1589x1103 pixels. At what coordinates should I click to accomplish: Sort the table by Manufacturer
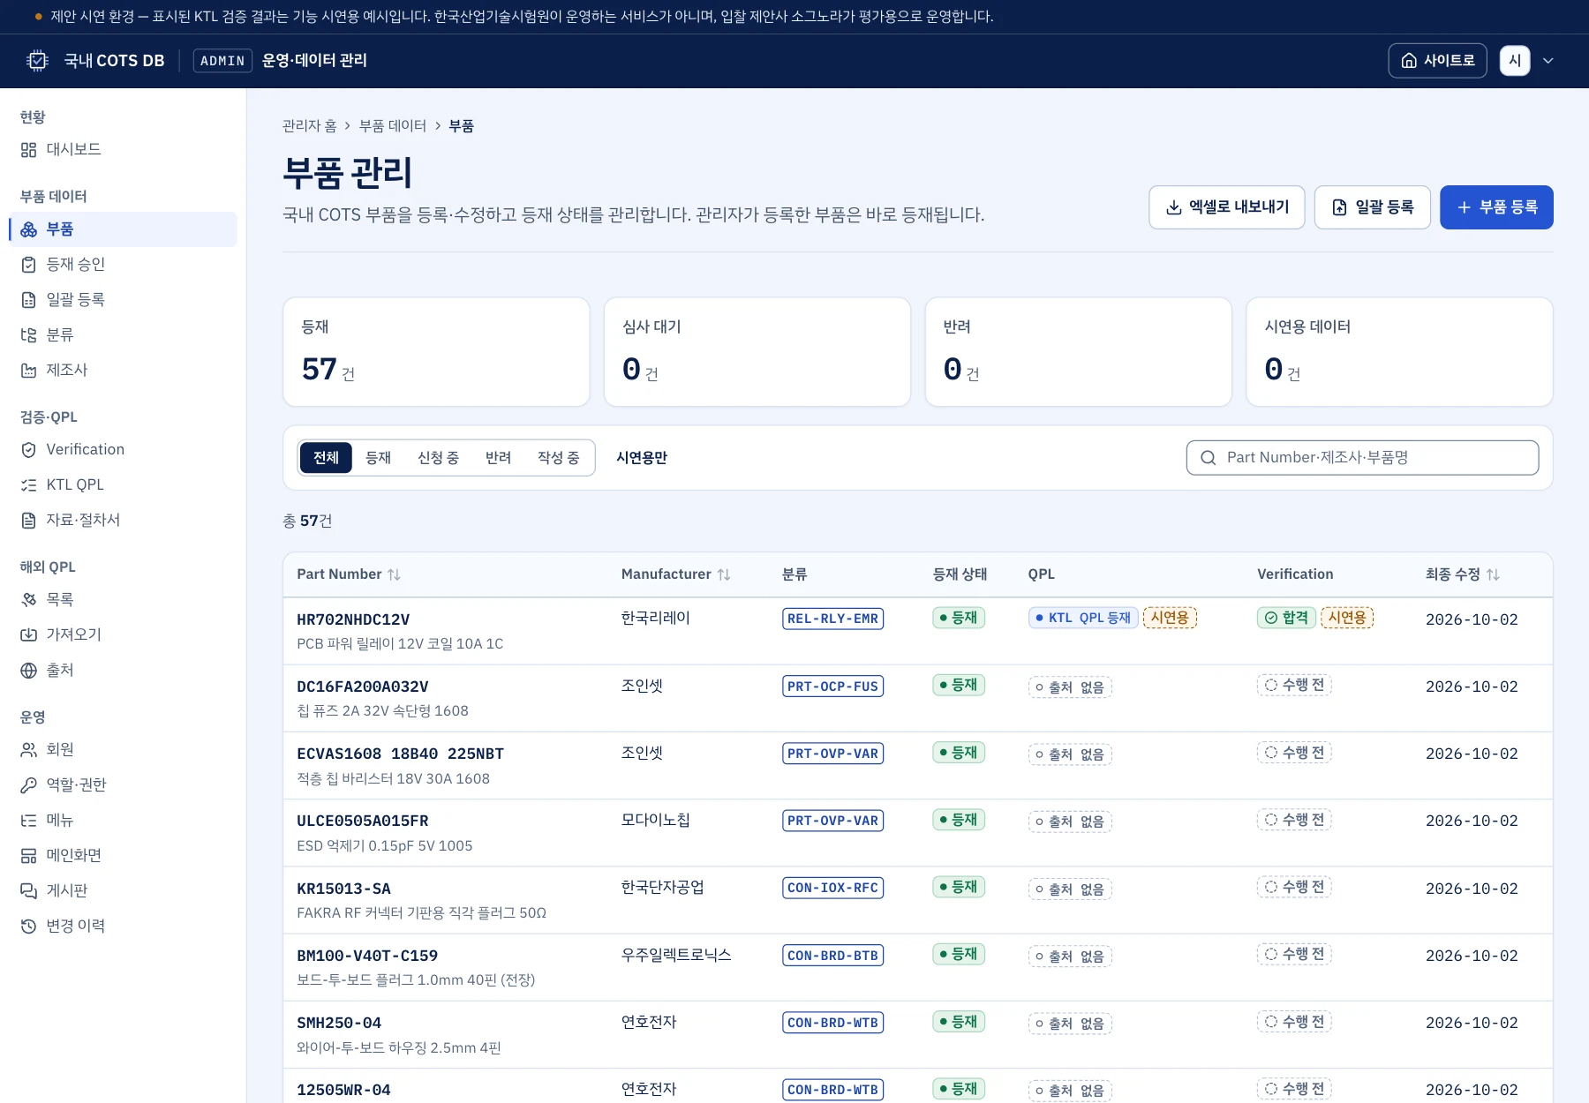point(676,574)
